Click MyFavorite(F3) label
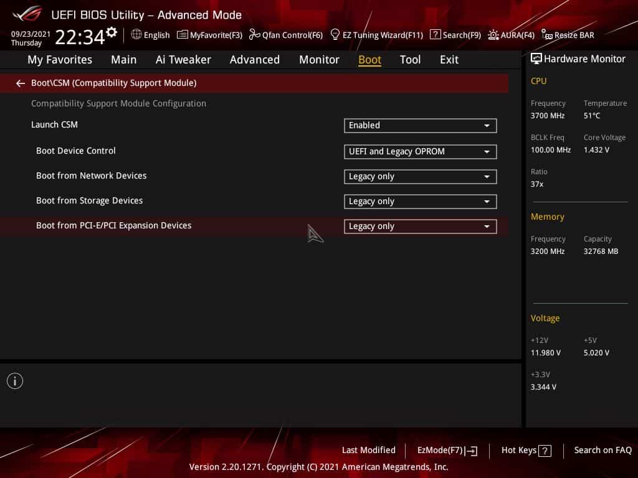The height and width of the screenshot is (478, 638). pyautogui.click(x=216, y=35)
